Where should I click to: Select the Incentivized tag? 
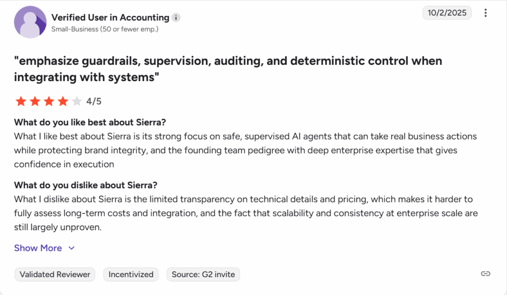131,274
